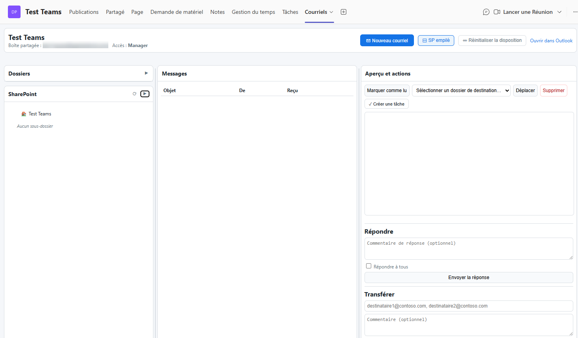Click the reply comment text area
The width and height of the screenshot is (578, 338).
(469, 249)
